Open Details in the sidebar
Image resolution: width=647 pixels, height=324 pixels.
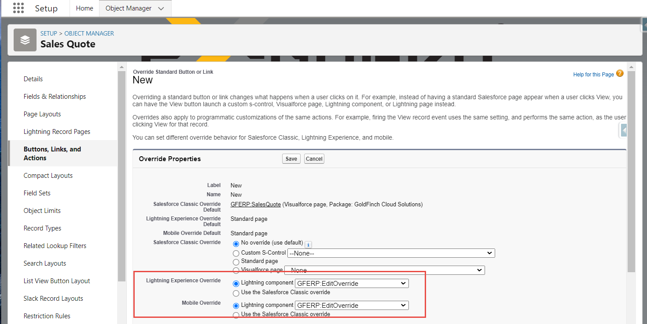click(33, 79)
